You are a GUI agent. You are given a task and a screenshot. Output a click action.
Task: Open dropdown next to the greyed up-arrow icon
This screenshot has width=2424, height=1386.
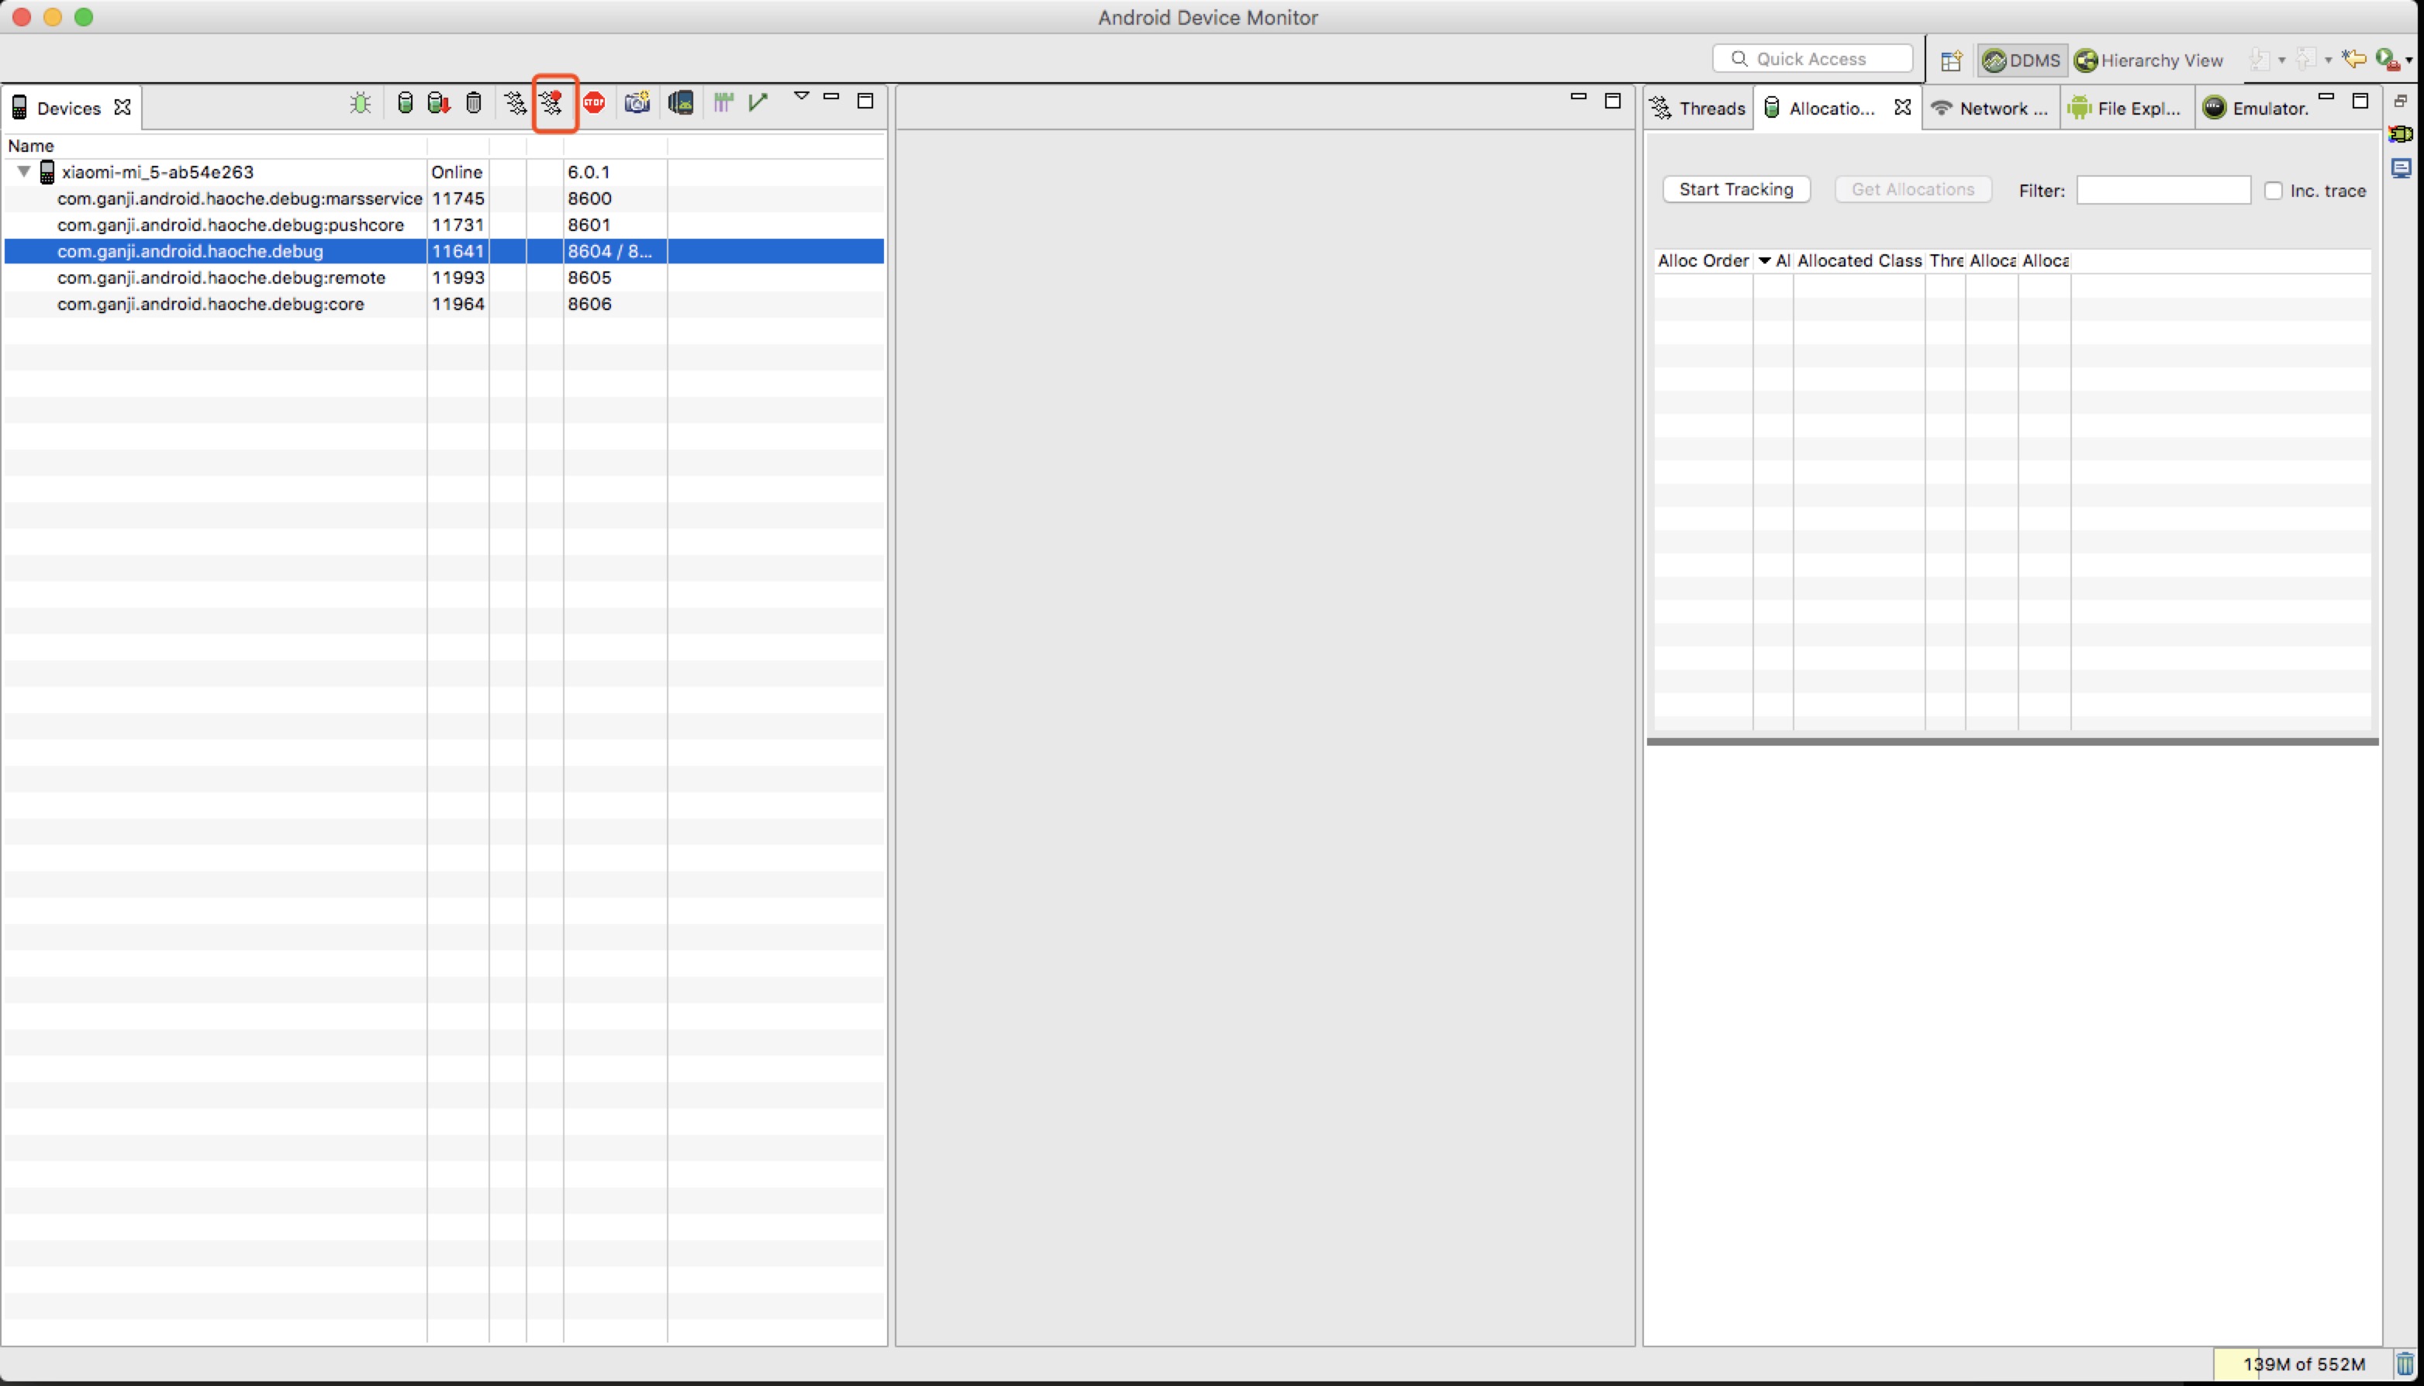click(2328, 60)
